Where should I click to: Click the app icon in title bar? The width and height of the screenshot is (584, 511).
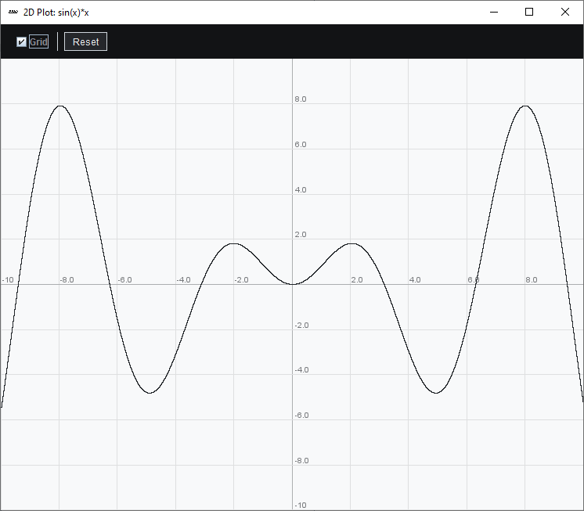point(13,13)
